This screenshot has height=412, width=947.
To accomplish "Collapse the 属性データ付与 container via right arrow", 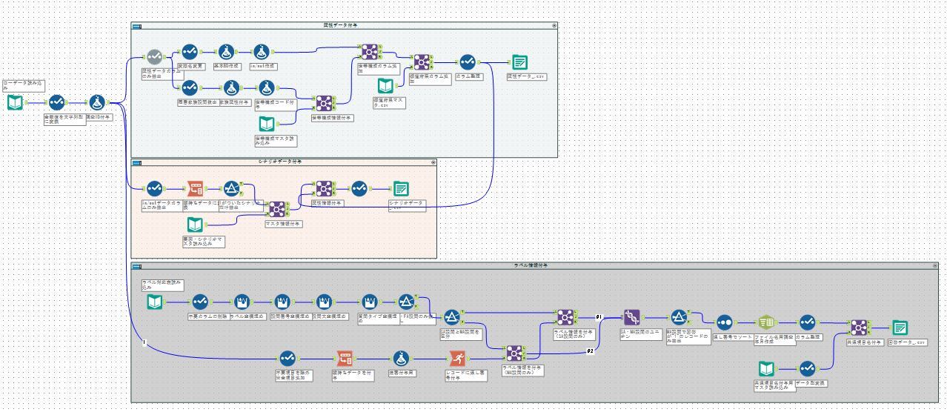I will click(554, 25).
